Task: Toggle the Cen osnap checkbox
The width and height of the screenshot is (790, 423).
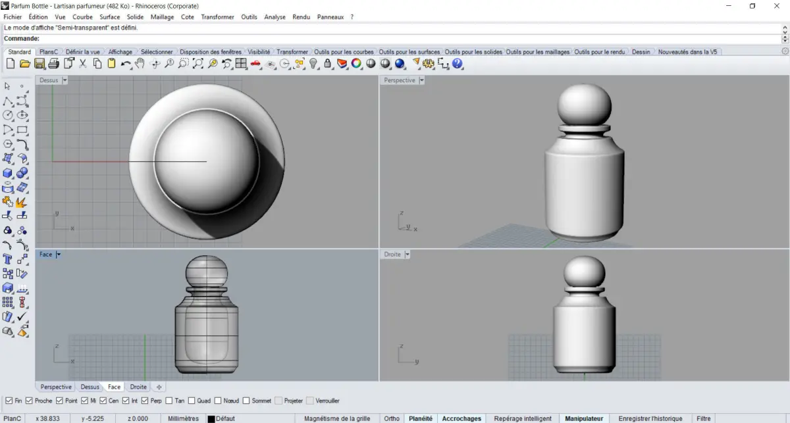Action: point(103,401)
